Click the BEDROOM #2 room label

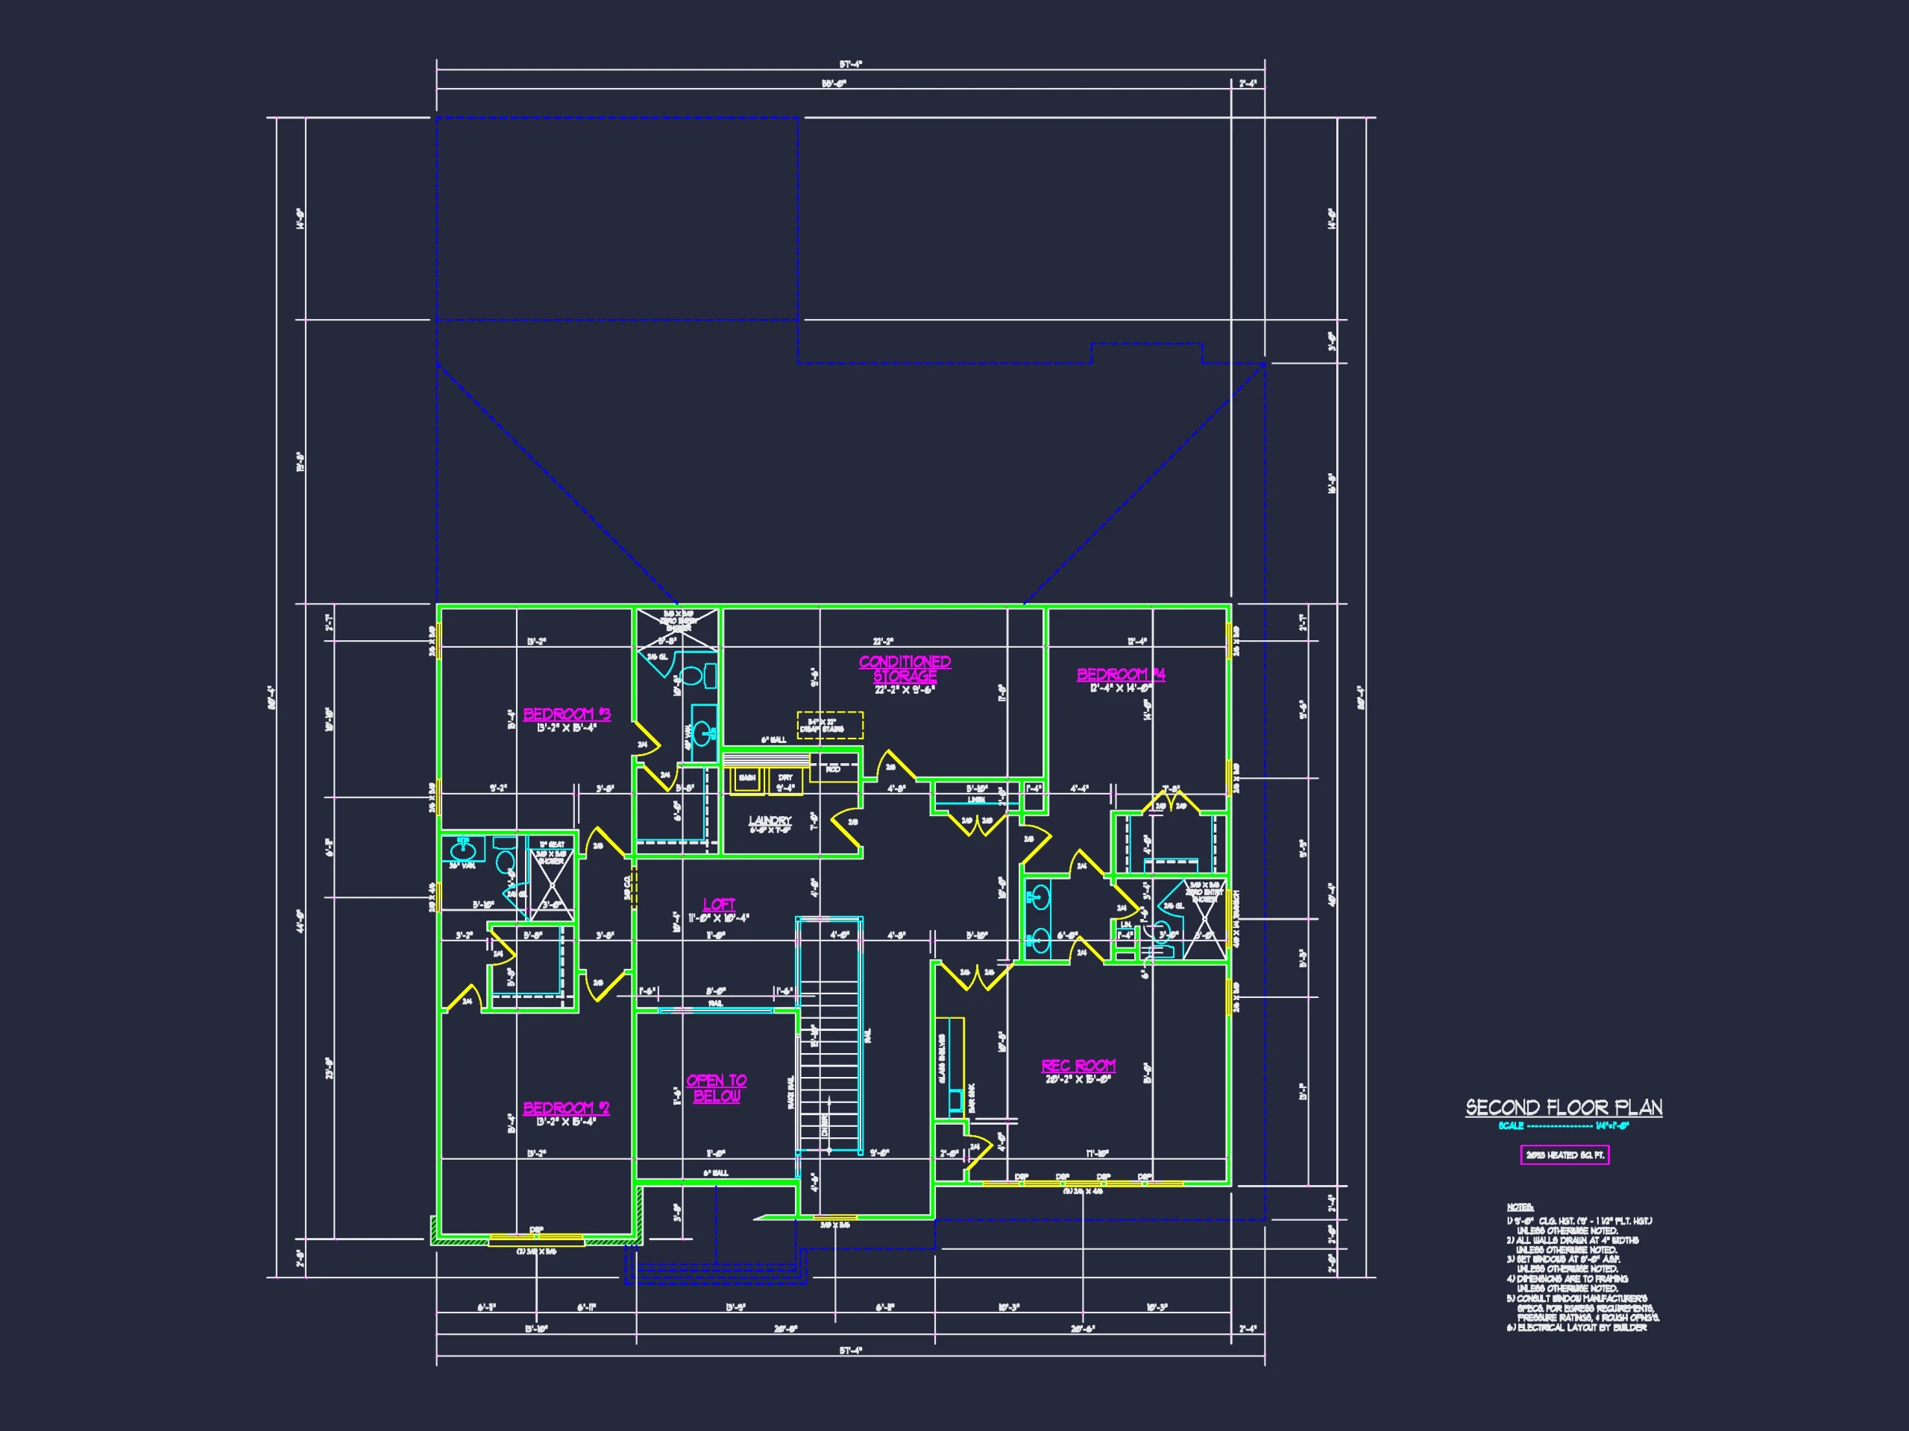coord(566,1108)
